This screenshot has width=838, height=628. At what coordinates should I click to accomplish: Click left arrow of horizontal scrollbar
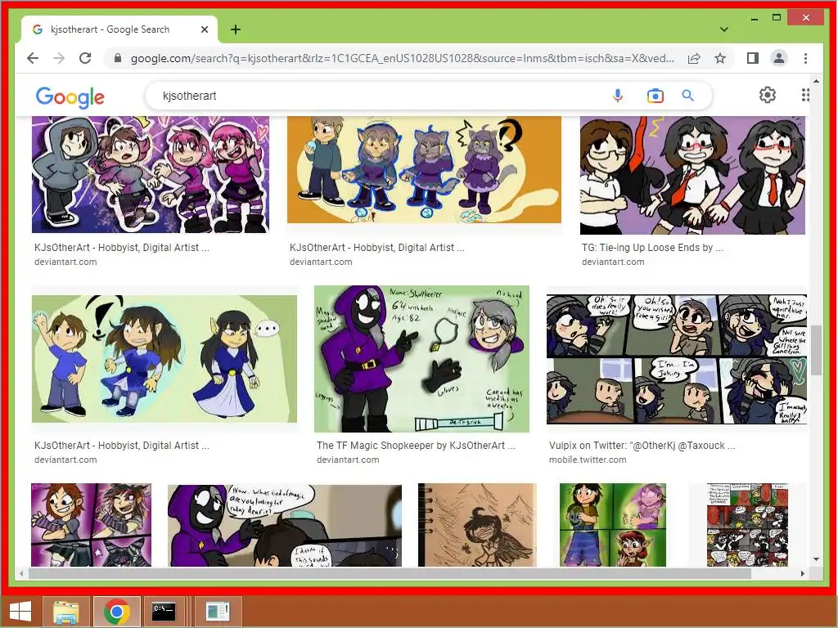point(21,573)
